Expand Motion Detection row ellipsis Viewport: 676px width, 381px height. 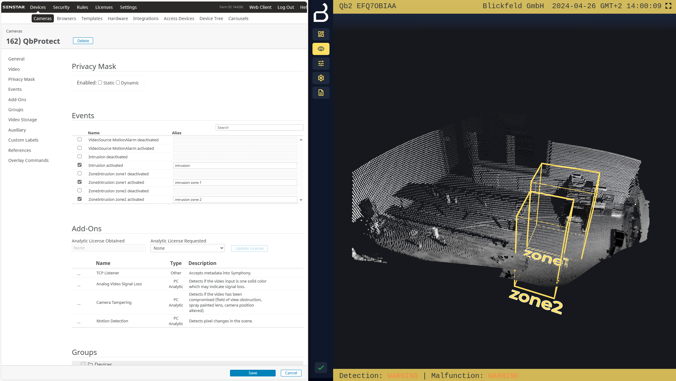[79, 322]
